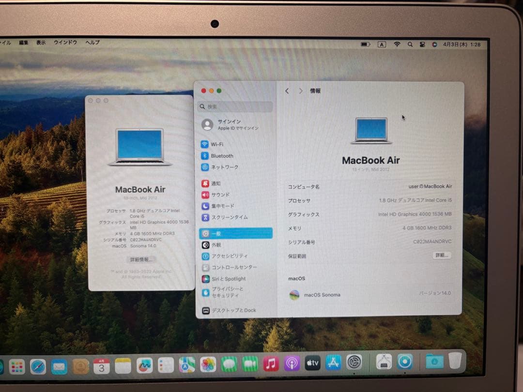Select Siri と Spotlight in sidebar
Screen dimensions: 523x392
[235, 279]
